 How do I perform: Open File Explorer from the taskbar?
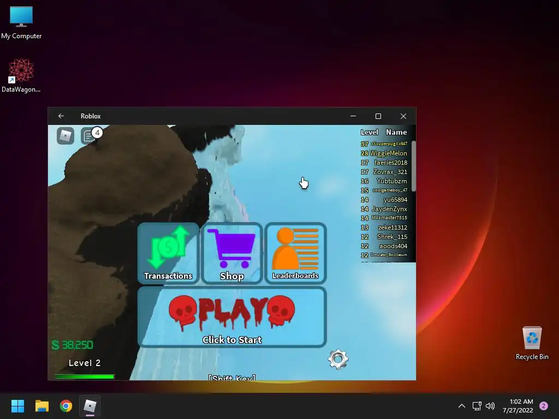(x=41, y=406)
